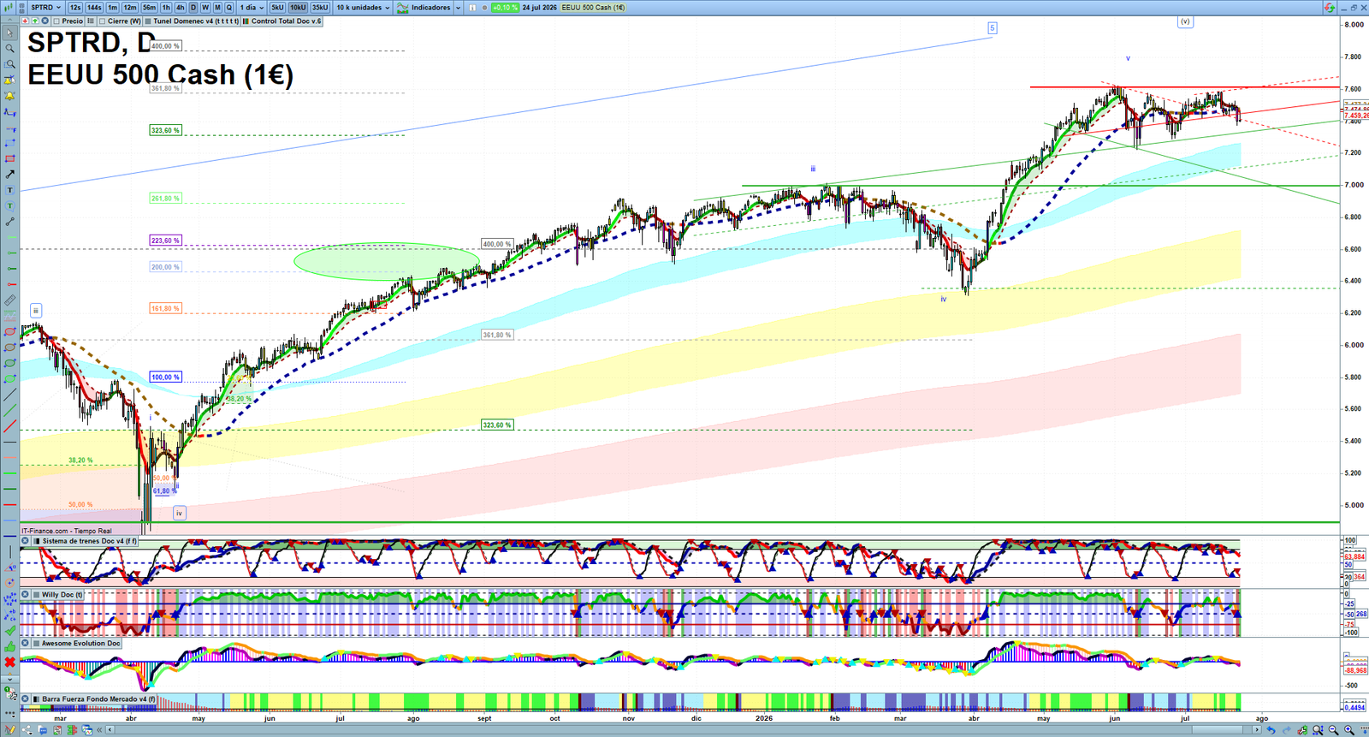Viewport: 1369px width, 737px height.
Task: Switch to 144s timeframe
Action: tap(94, 7)
